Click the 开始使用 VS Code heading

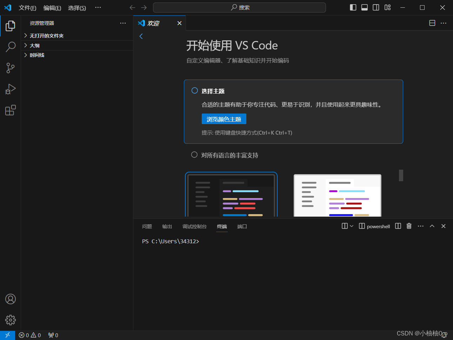point(232,46)
